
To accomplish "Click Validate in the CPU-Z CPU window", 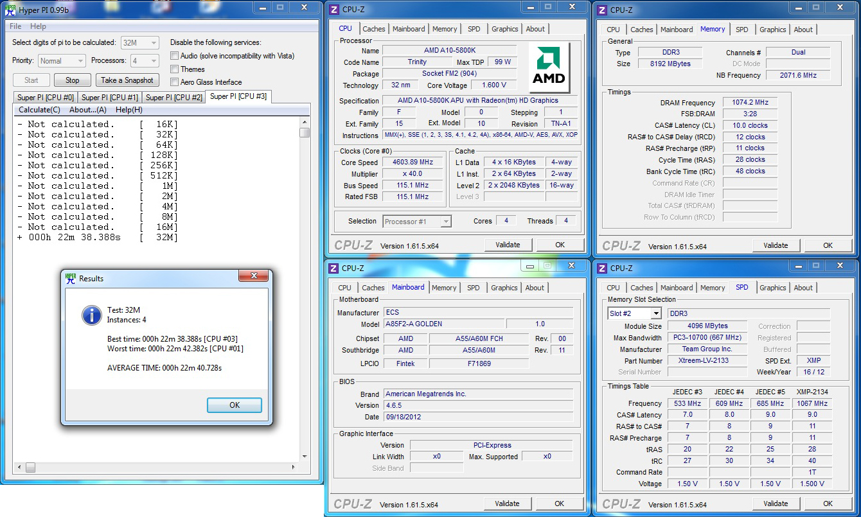I will point(508,245).
